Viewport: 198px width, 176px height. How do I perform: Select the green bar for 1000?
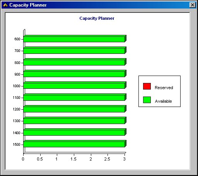tap(75, 85)
